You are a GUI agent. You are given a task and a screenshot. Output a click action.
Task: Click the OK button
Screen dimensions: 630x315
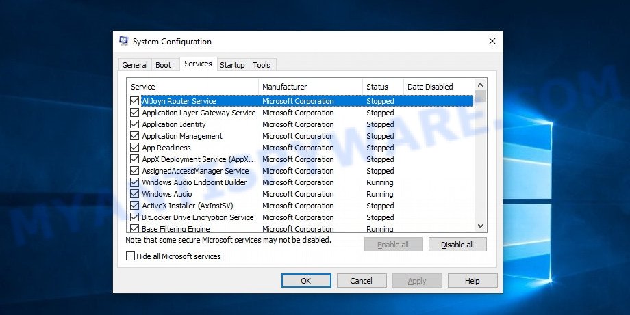tap(306, 281)
